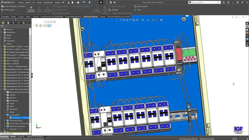Open the FeatureManager design tree tab
The image size is (249, 140).
tap(3, 23)
